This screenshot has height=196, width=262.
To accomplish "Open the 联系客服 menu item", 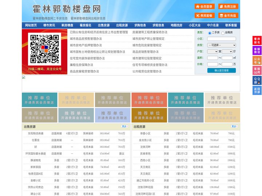I will coord(231,25).
